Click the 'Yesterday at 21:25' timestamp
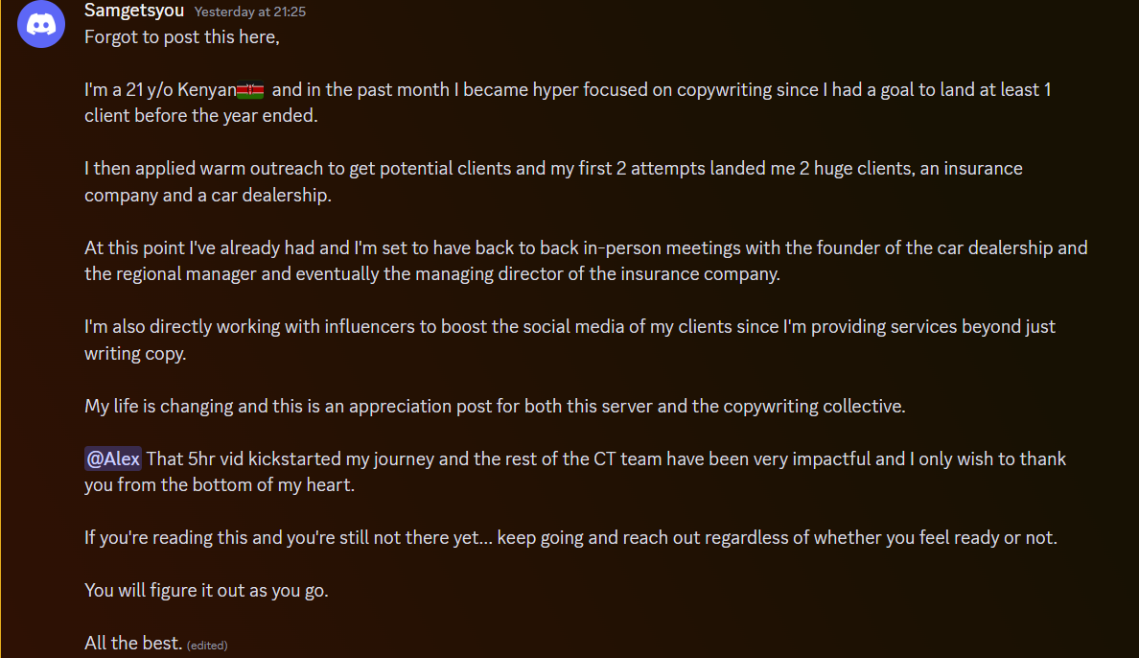 [249, 12]
